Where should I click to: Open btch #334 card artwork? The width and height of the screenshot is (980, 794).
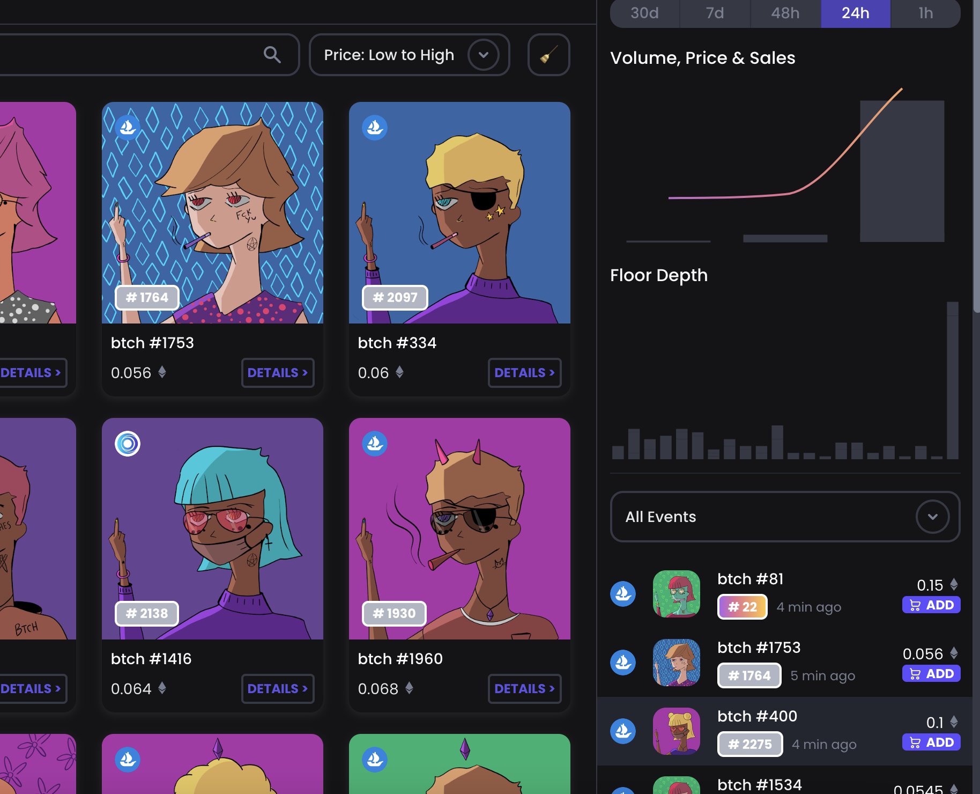tap(459, 212)
